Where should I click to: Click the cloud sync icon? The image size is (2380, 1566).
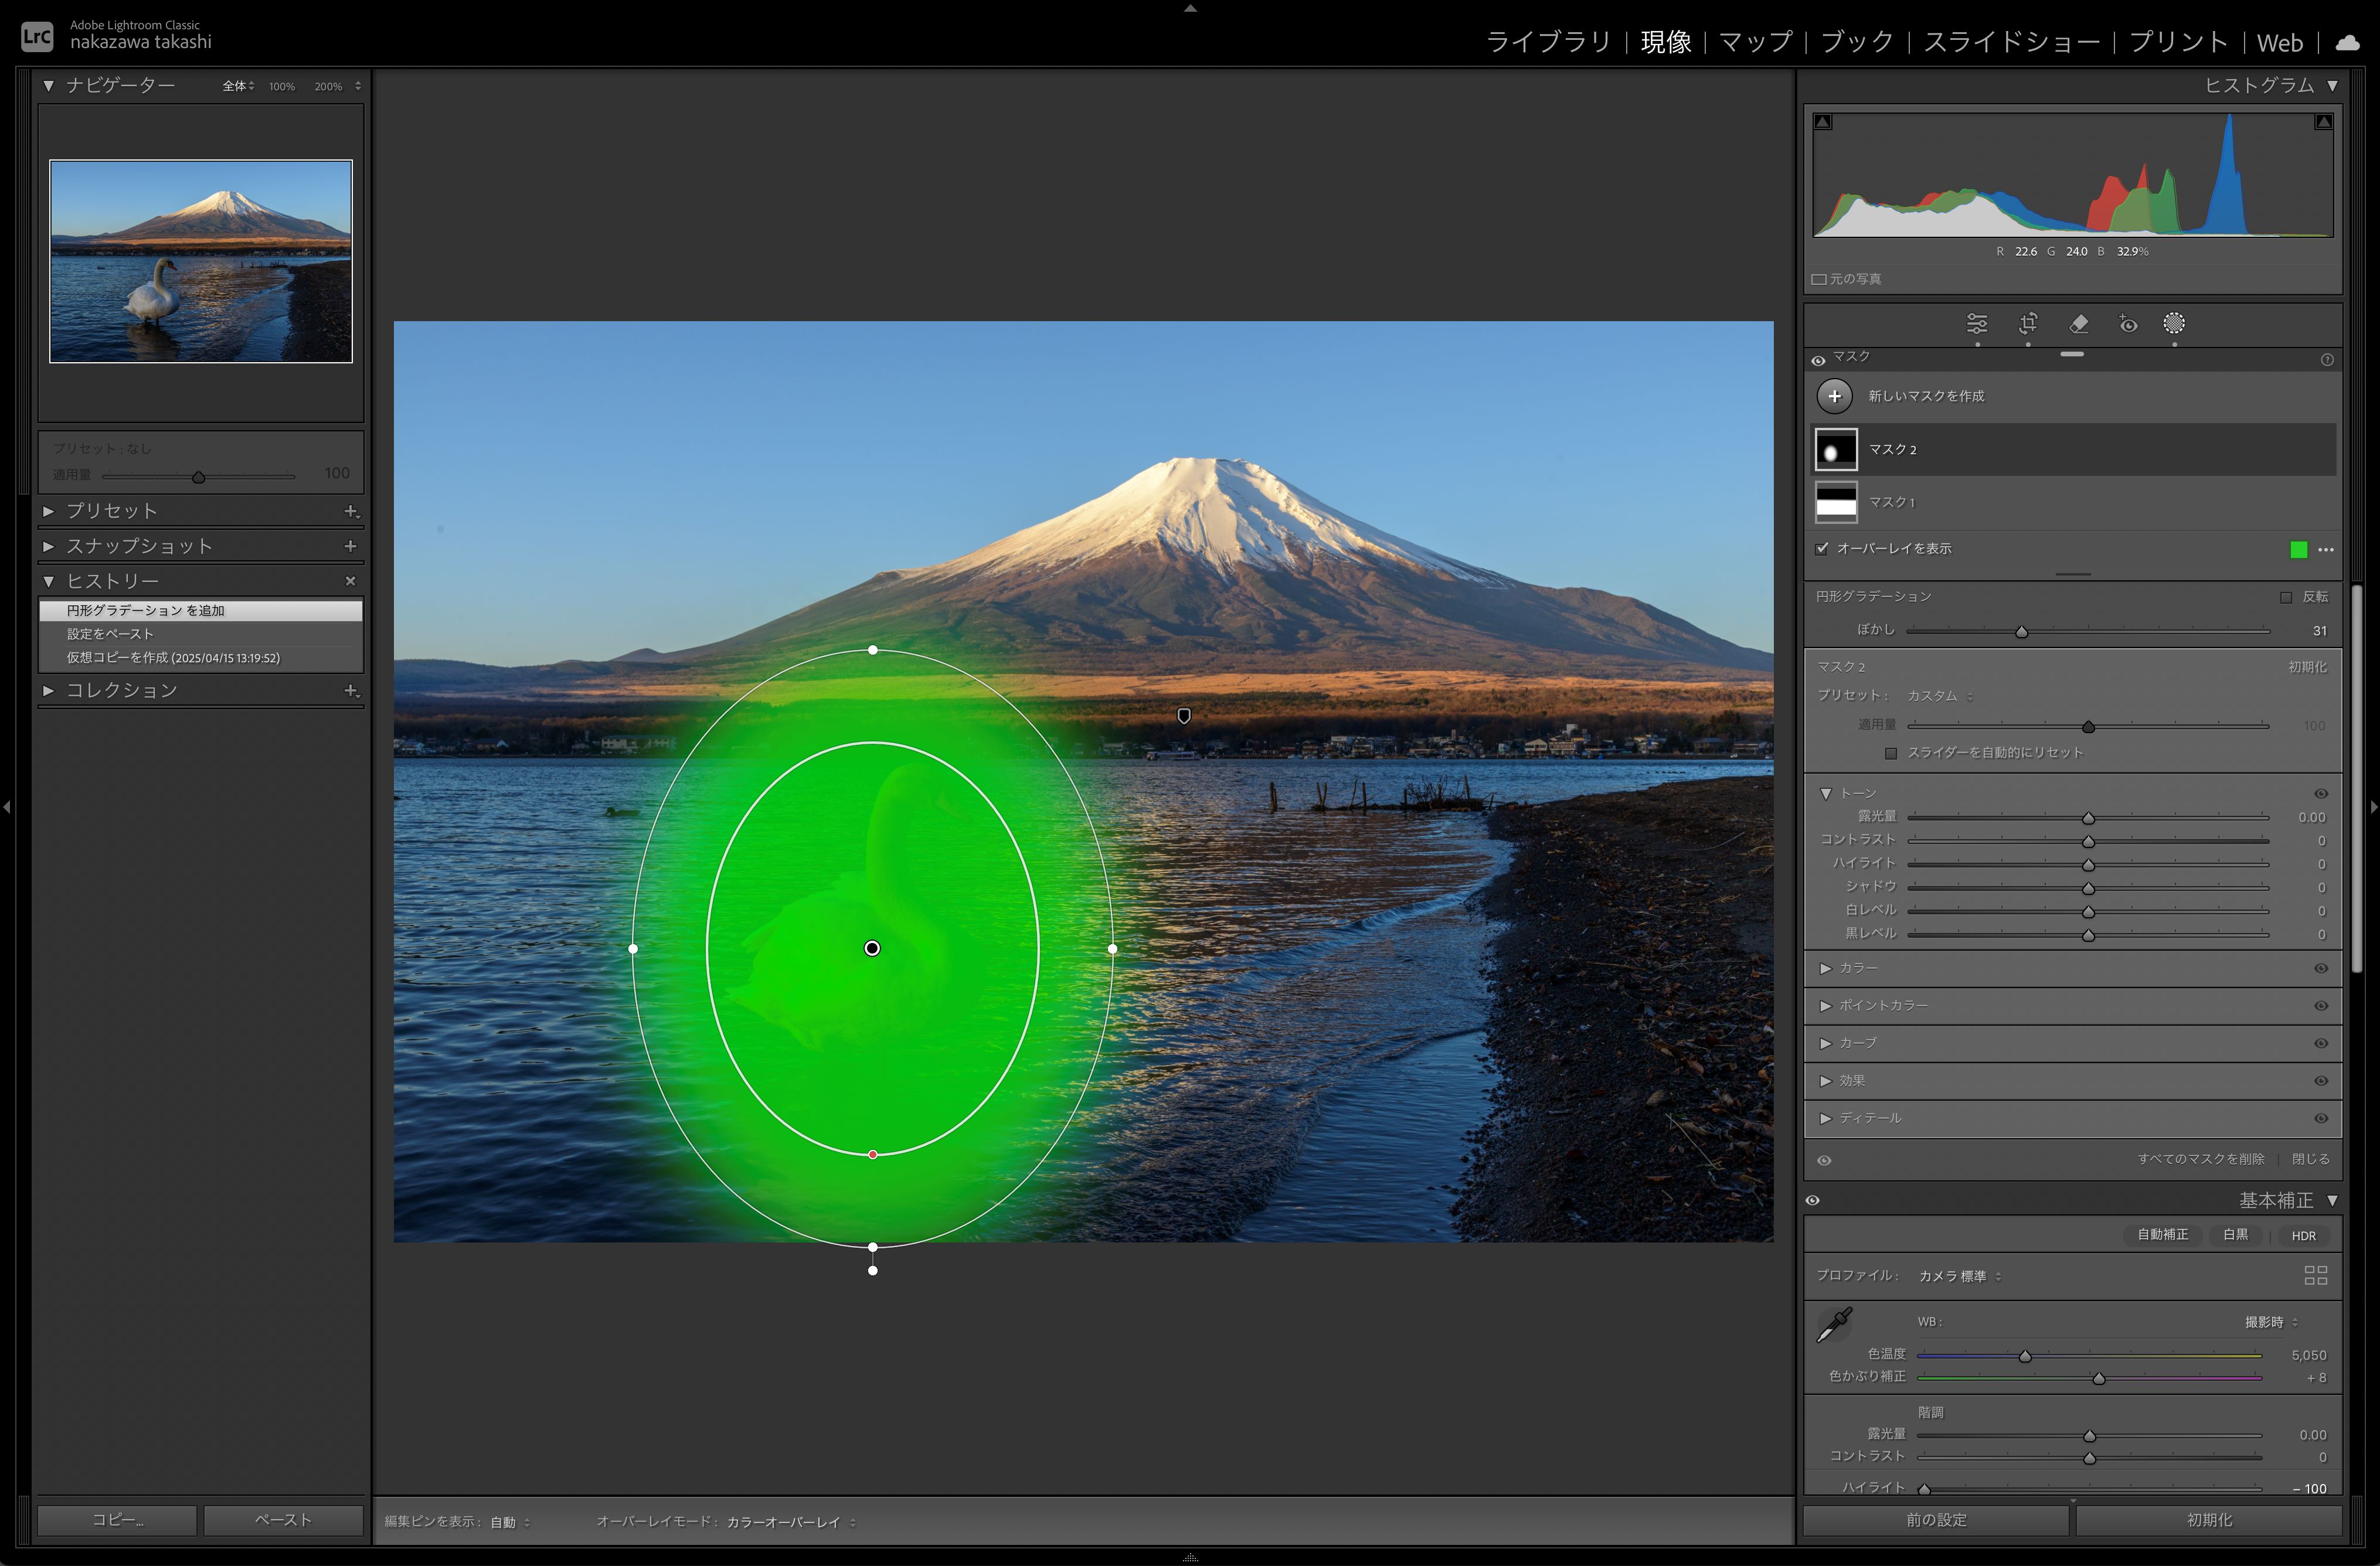click(2346, 42)
